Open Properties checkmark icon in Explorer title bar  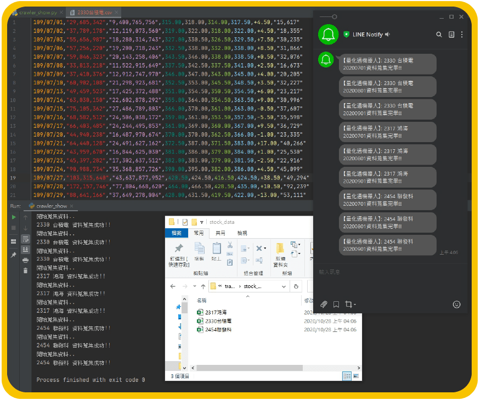point(185,222)
